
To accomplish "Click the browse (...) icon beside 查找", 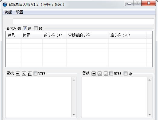I will [x=18, y=74].
